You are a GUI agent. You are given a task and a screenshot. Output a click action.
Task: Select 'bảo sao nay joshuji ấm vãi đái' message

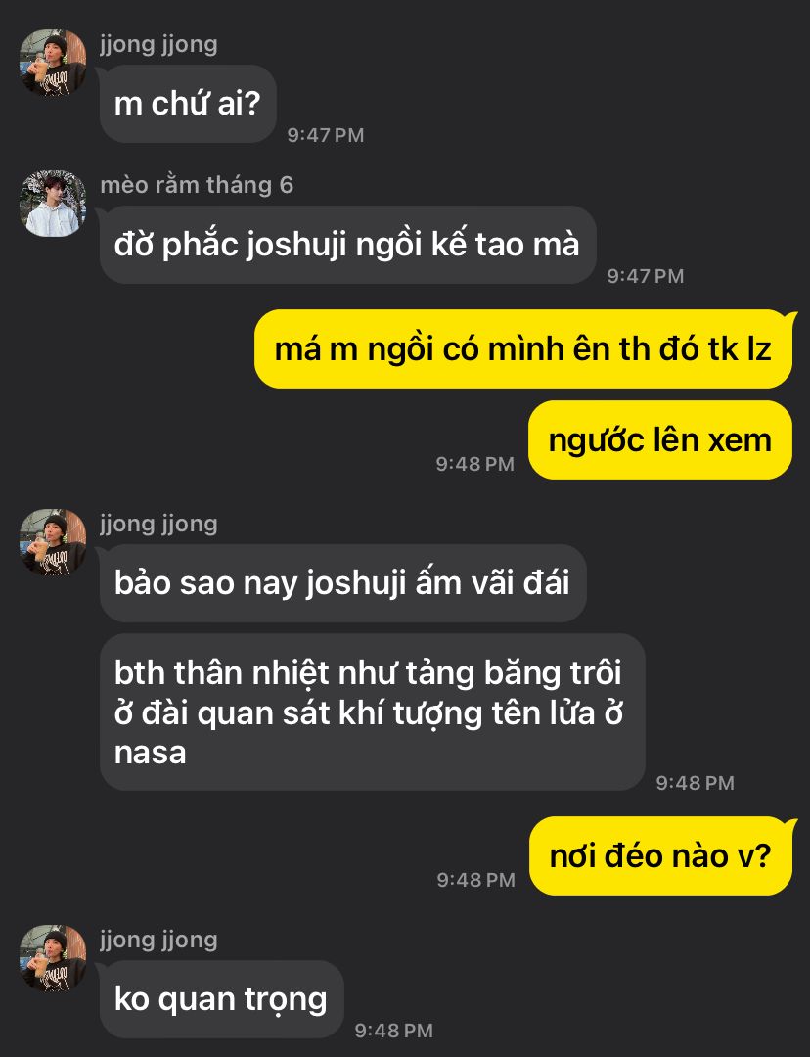click(x=343, y=583)
